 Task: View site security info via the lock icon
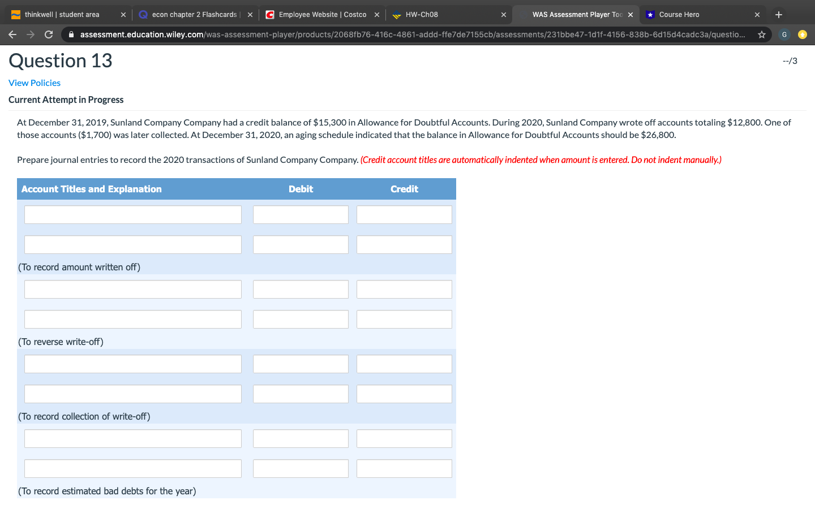coord(71,34)
